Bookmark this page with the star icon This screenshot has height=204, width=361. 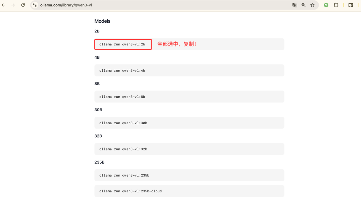click(312, 5)
